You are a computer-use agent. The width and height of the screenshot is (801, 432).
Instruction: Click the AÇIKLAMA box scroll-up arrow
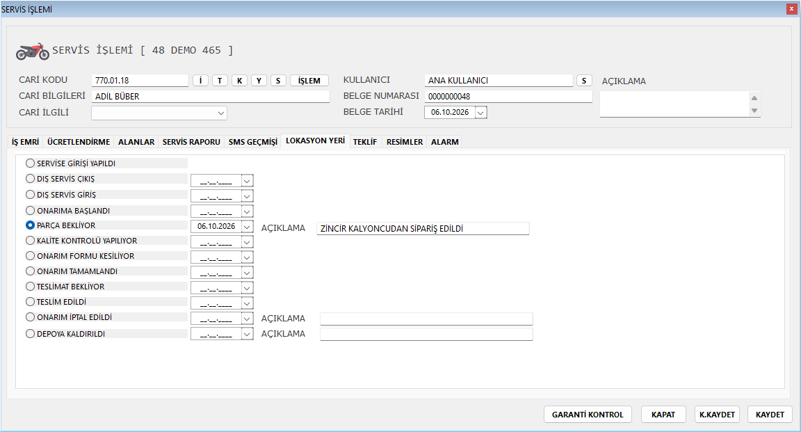754,98
